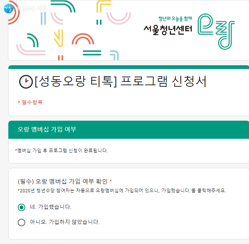This screenshot has height=244, width=249.
Task: Click the '아니오. 가입하지 않았습니다.' option label
Action: 65,222
